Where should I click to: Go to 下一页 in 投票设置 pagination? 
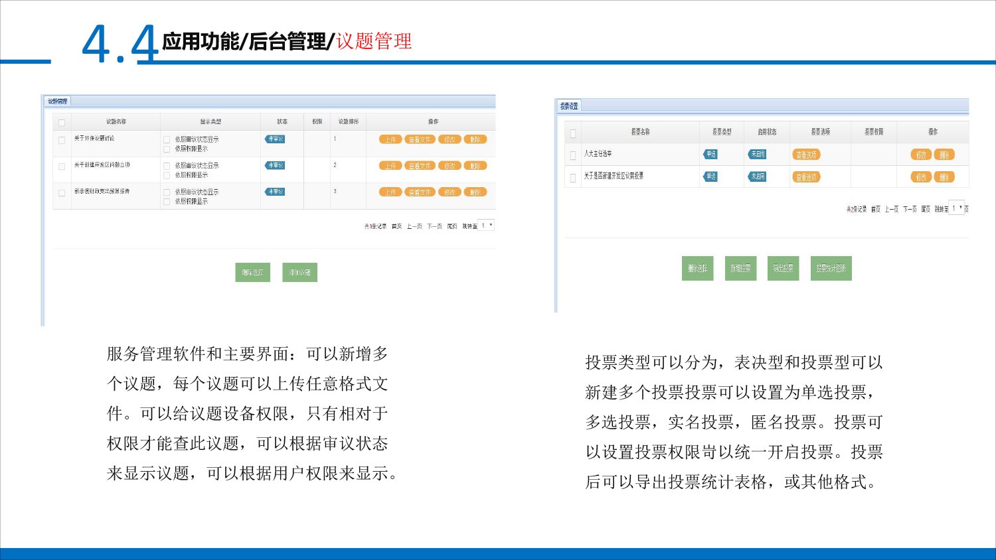point(910,209)
